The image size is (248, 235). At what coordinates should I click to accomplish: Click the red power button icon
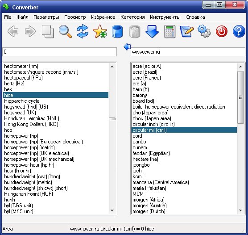point(222,31)
